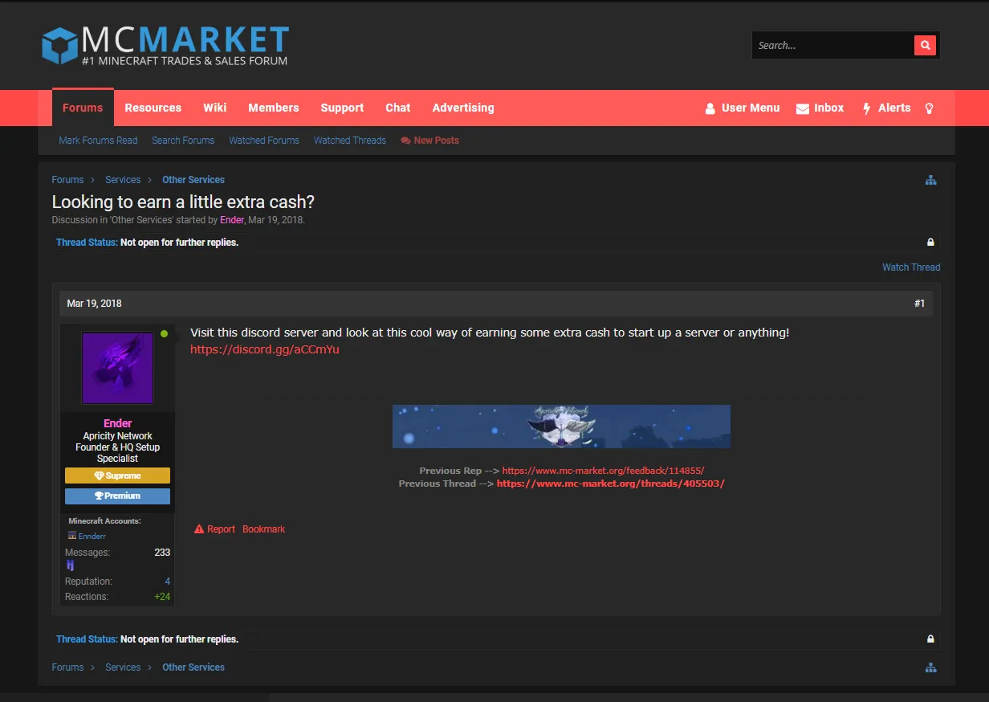The height and width of the screenshot is (702, 989).
Task: Bookmark this post
Action: (x=263, y=529)
